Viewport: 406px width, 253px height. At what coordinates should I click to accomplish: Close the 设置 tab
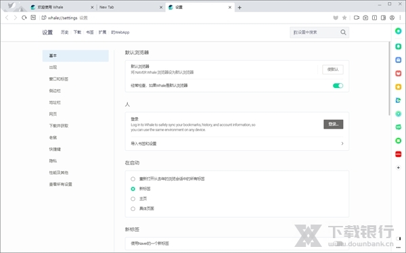tap(229, 7)
